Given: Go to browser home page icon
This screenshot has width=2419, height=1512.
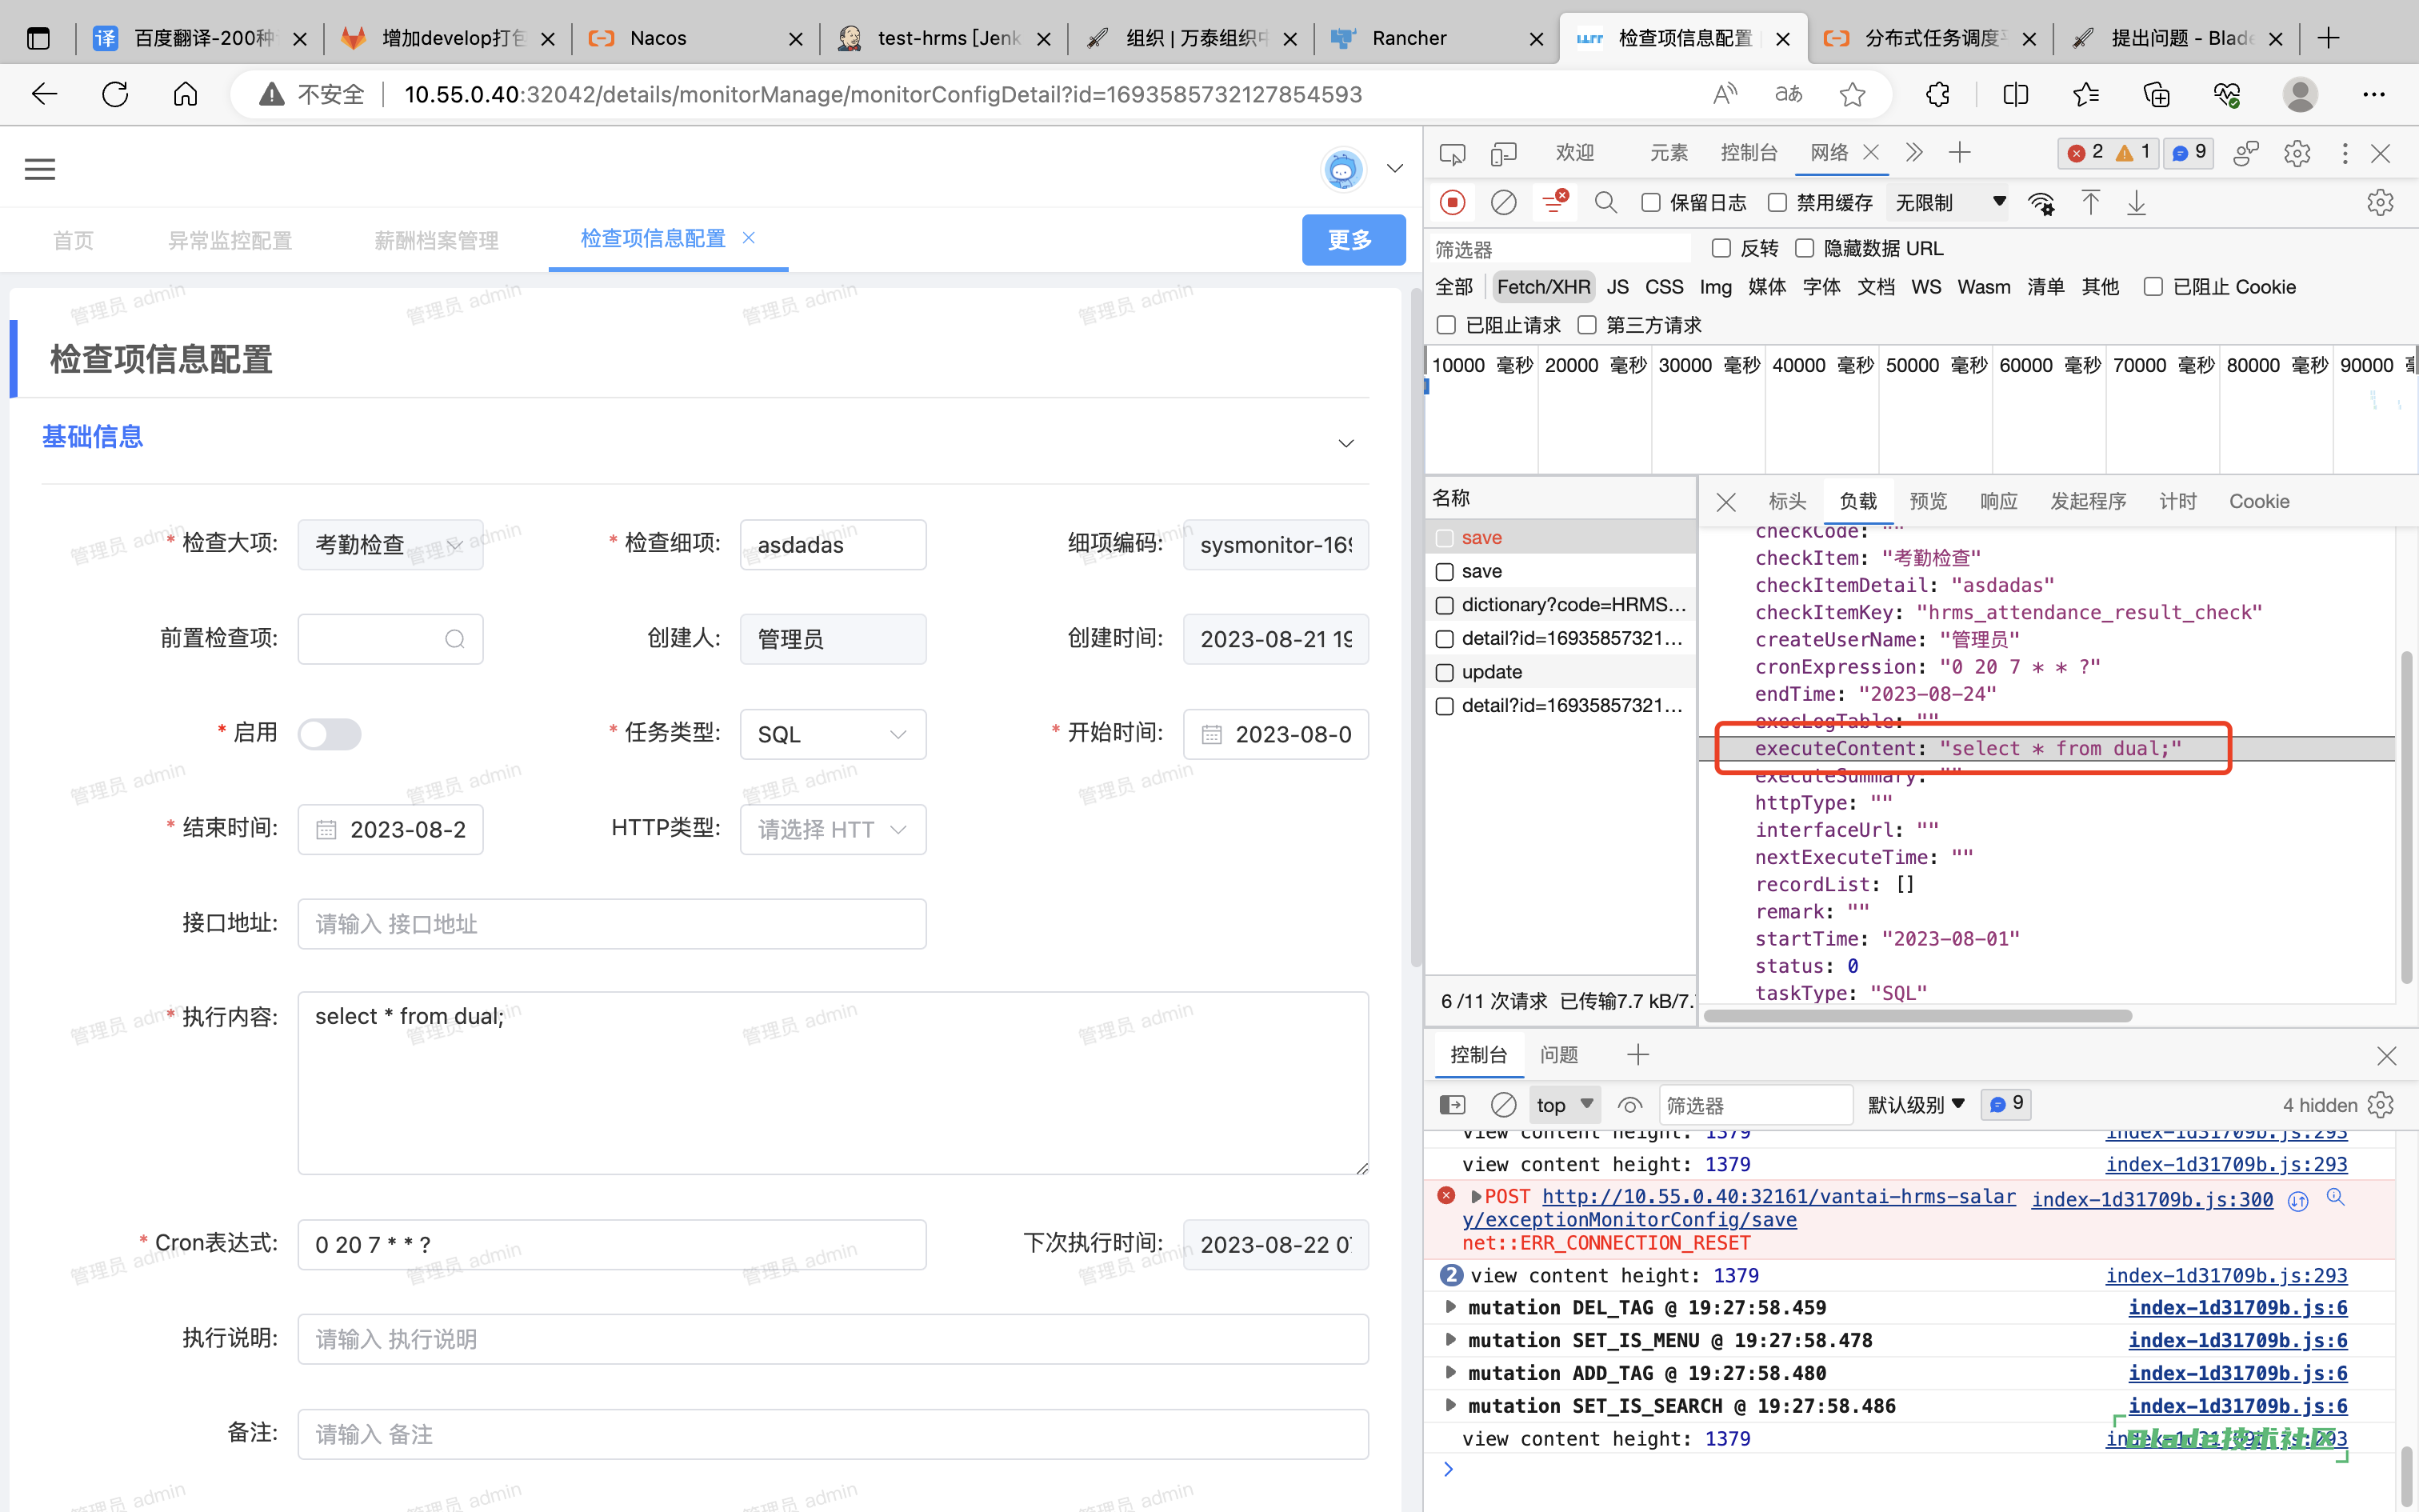Looking at the screenshot, I should pos(186,94).
